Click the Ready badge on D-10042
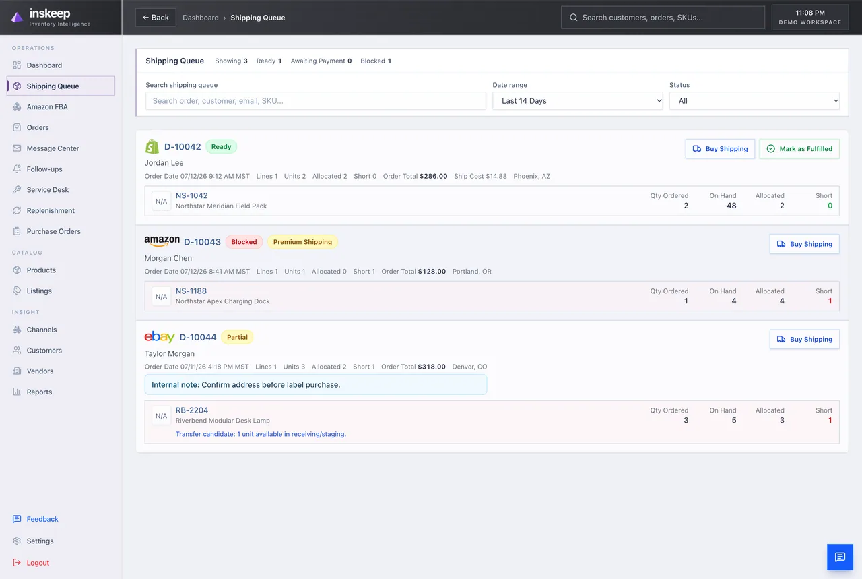Viewport: 862px width, 579px height. (221, 146)
